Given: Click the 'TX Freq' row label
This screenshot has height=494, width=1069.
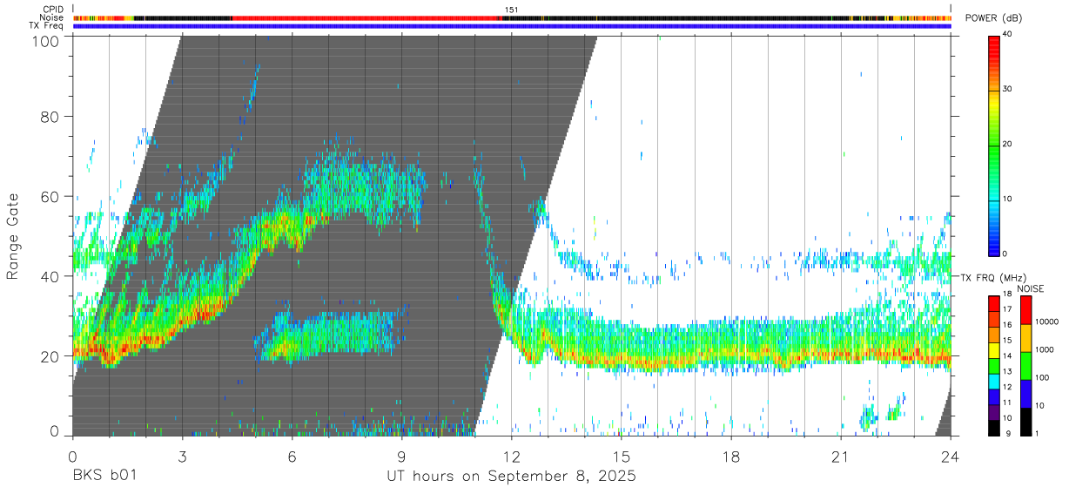Looking at the screenshot, I should coord(45,26).
